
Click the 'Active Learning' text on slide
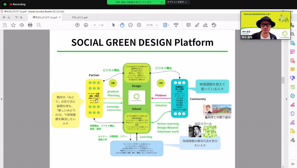point(168,124)
